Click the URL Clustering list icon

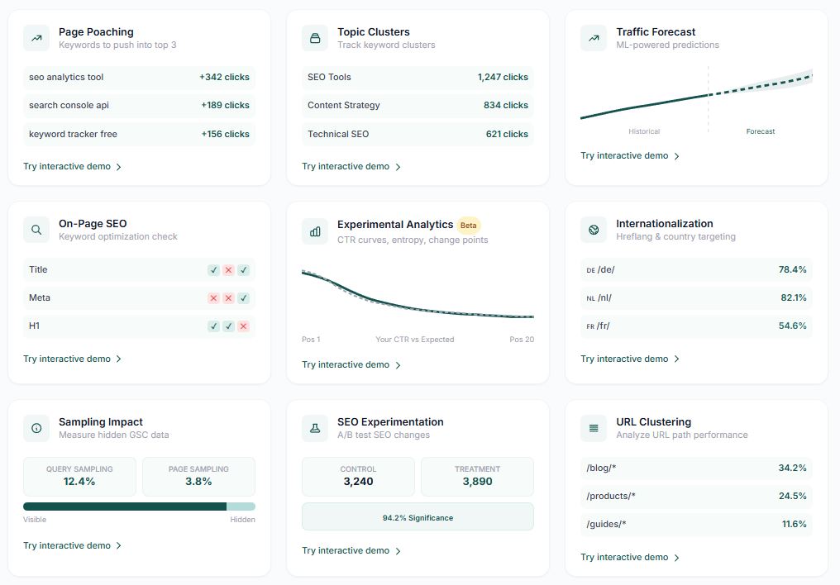(x=594, y=428)
